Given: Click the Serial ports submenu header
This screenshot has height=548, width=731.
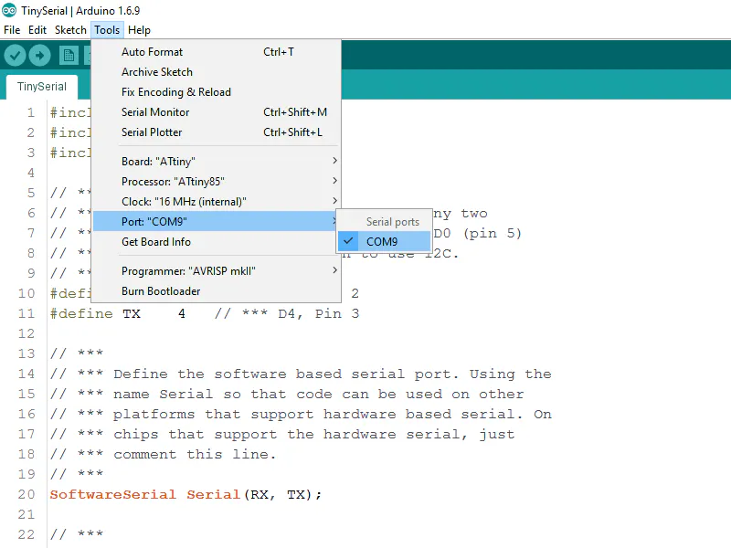Looking at the screenshot, I should click(393, 222).
